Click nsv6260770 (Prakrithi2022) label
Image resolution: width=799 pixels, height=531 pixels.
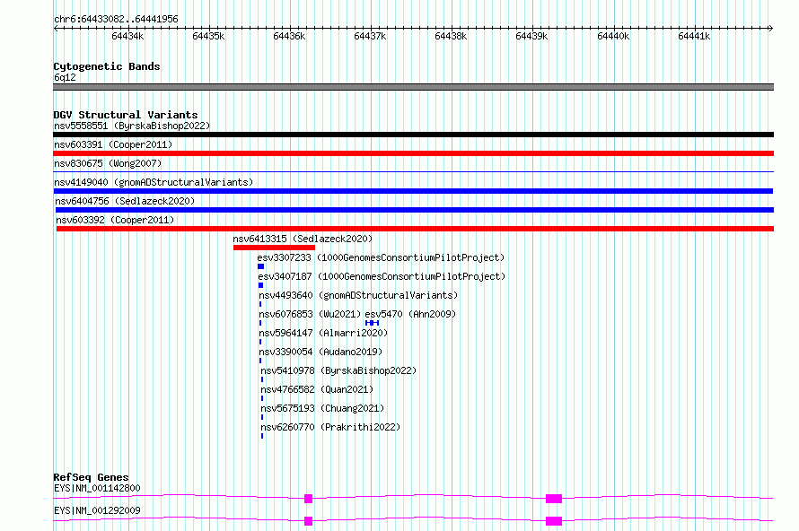[x=330, y=427]
